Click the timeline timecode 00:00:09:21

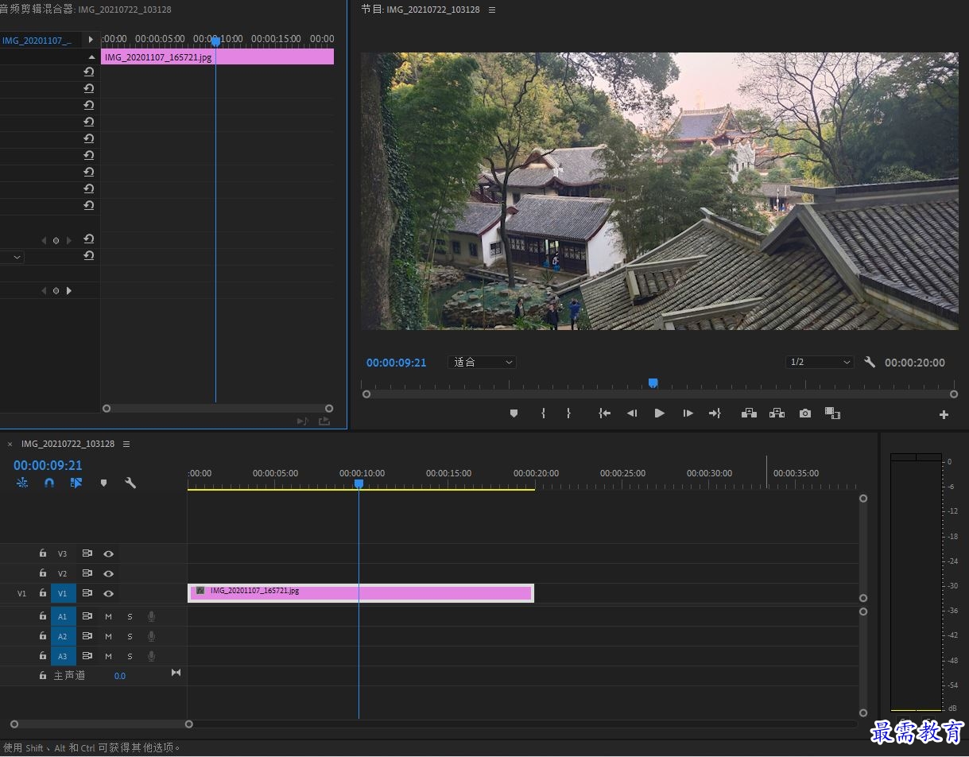(x=48, y=465)
